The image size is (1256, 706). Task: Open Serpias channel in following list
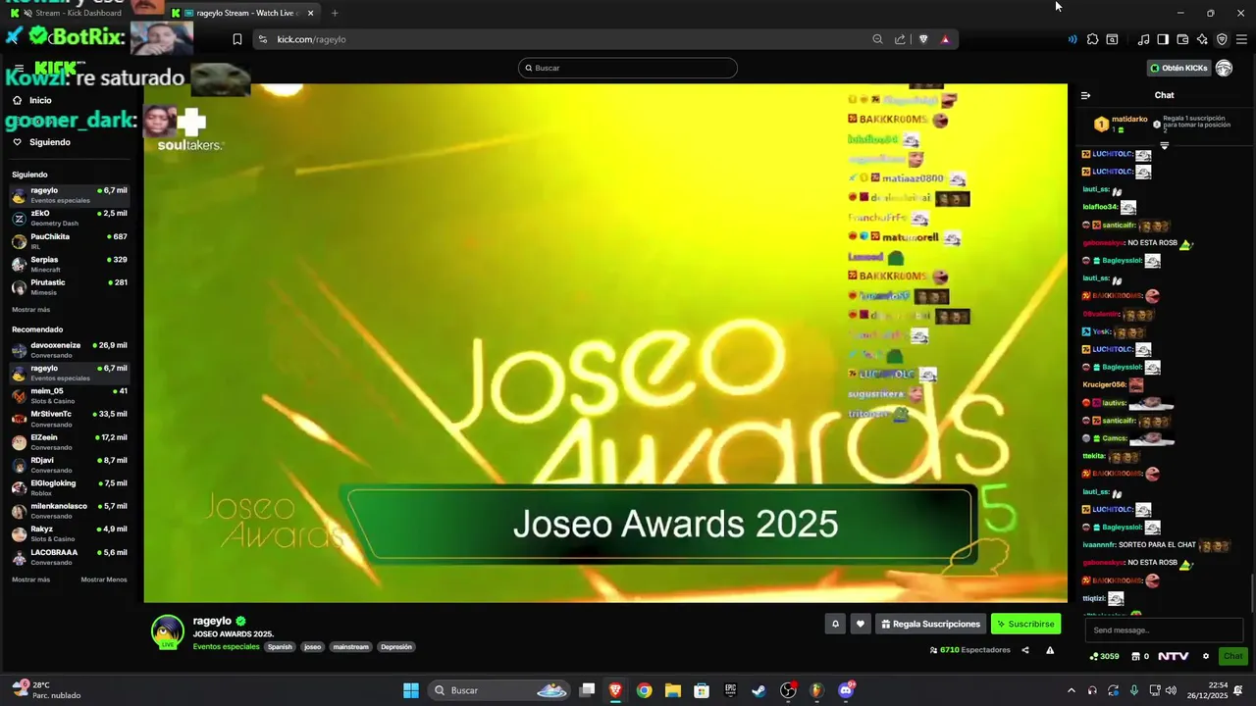click(x=69, y=264)
